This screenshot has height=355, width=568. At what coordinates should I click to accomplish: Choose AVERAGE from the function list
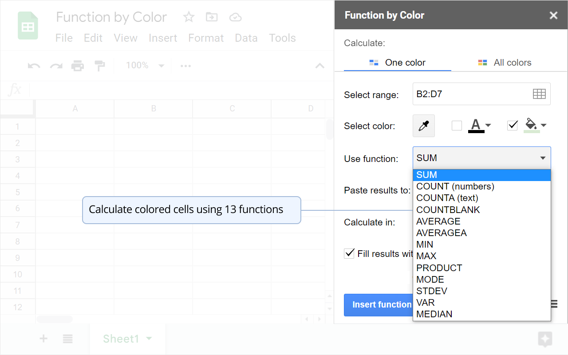coord(438,221)
